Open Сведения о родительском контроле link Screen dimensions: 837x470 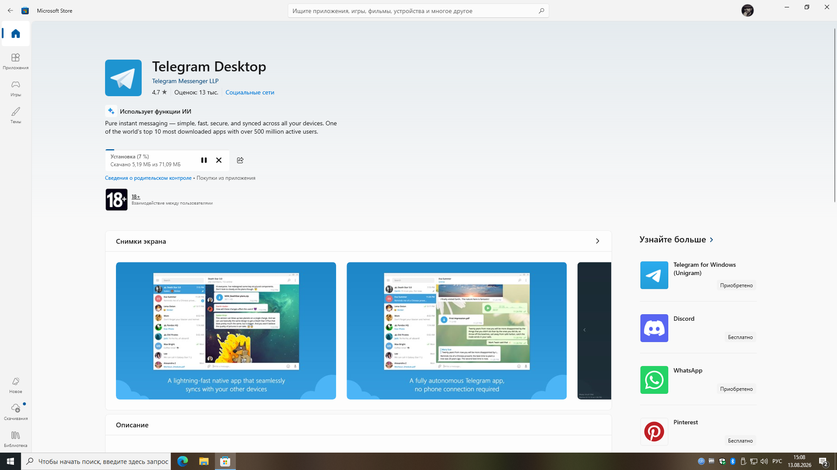tap(148, 178)
